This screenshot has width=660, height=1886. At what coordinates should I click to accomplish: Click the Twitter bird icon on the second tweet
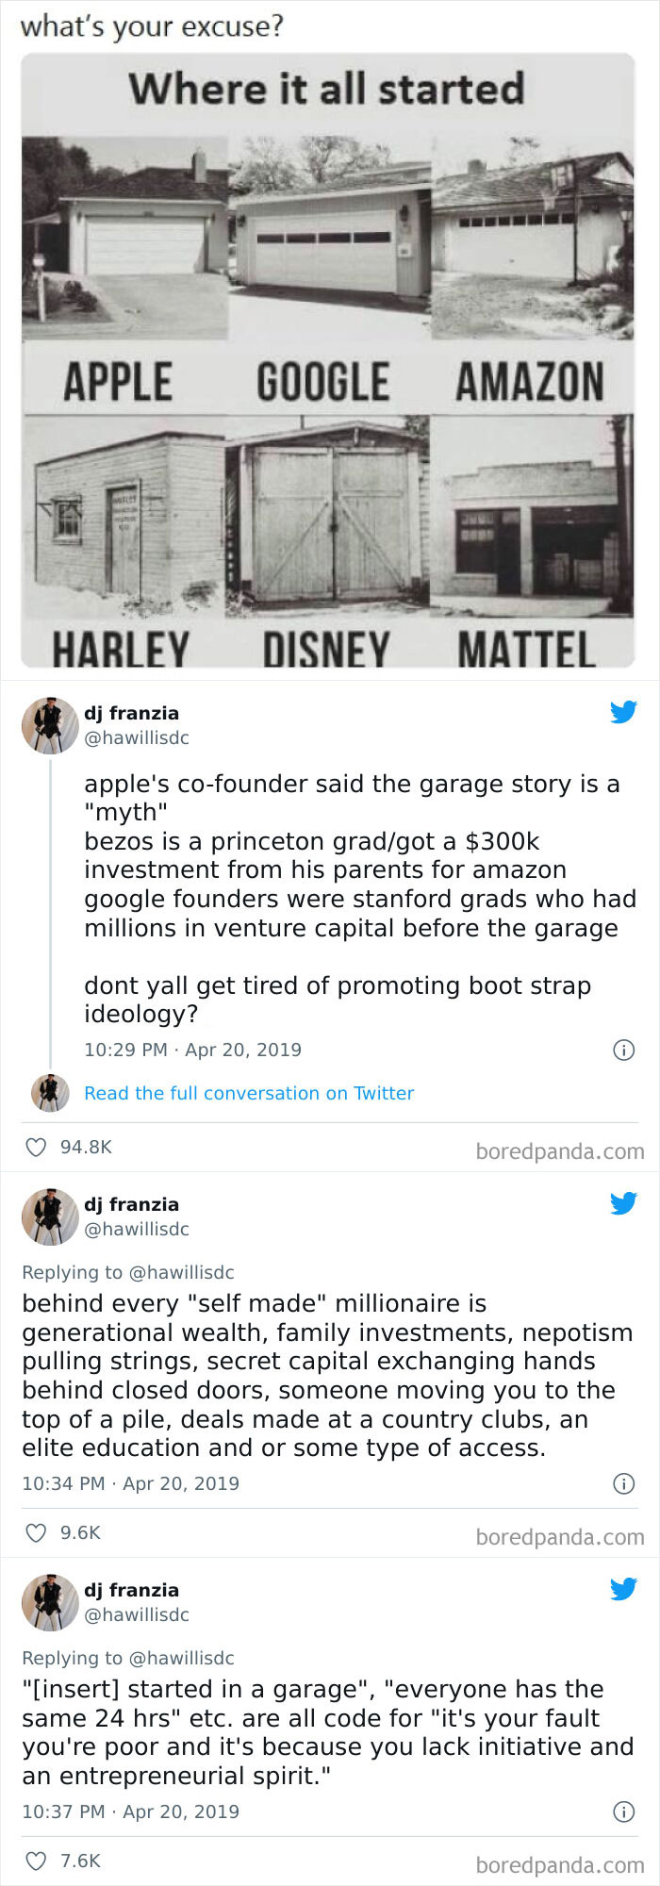624,1203
